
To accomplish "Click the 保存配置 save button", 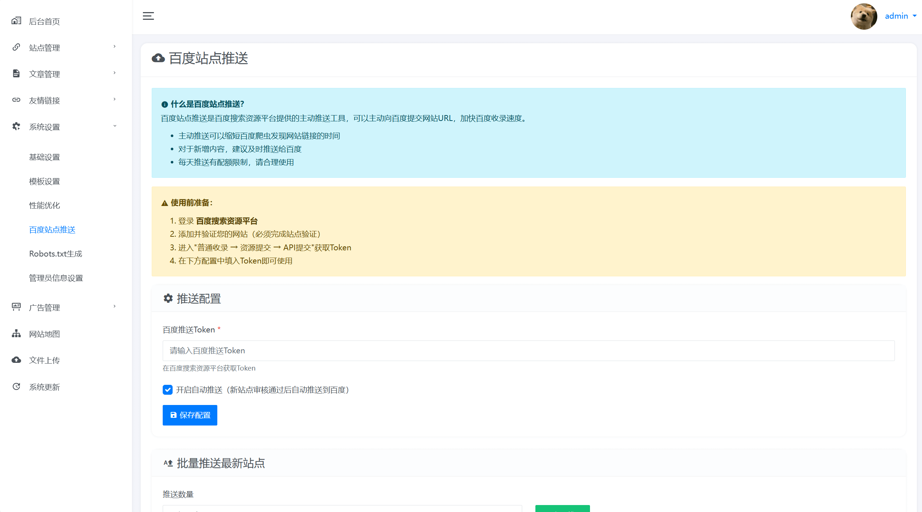I will click(x=190, y=415).
